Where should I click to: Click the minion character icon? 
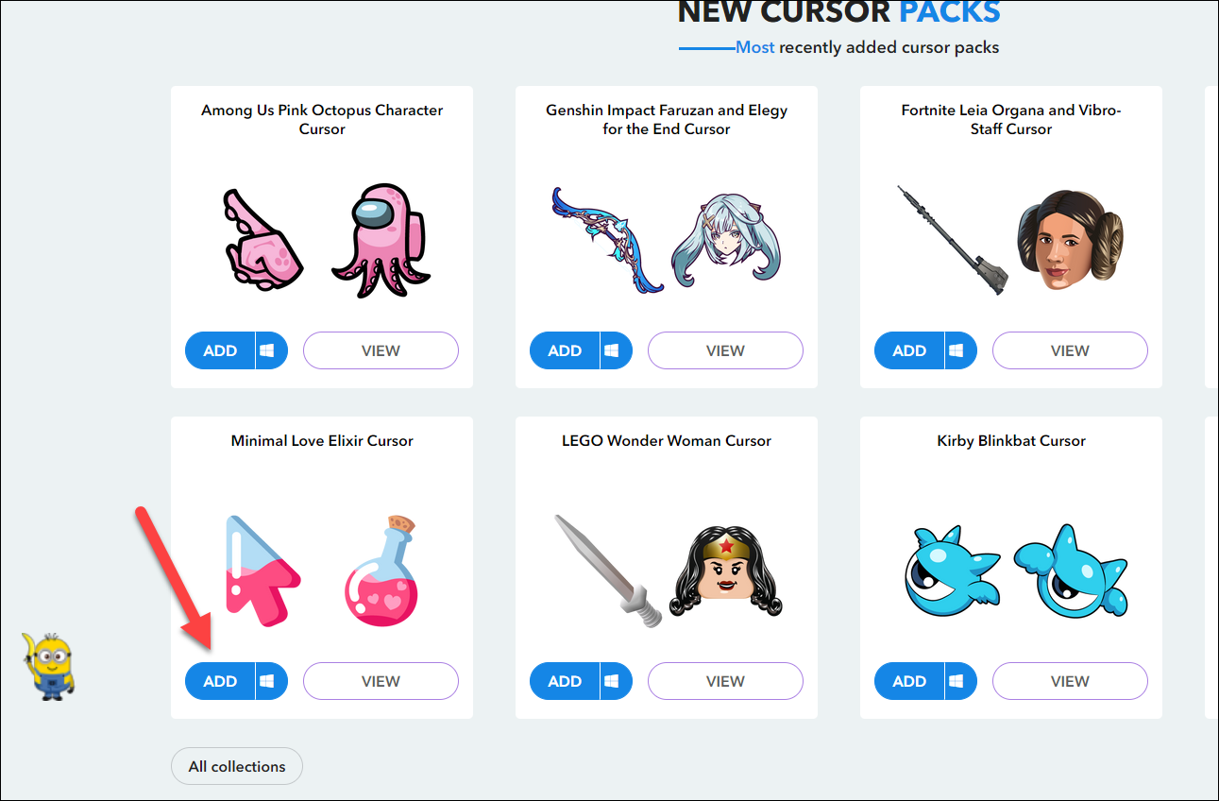50,666
